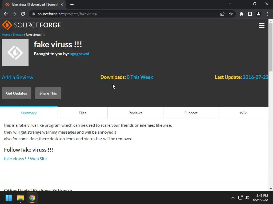Viewport: 273px width, 204px height.
Task: Open the Wiki tab
Action: point(243,113)
